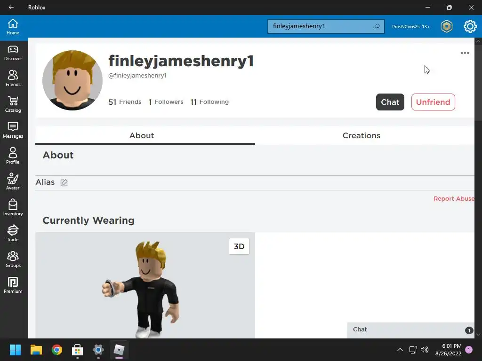Open the Settings app taskbar icon
Screen dimensions: 482x361
click(98, 350)
